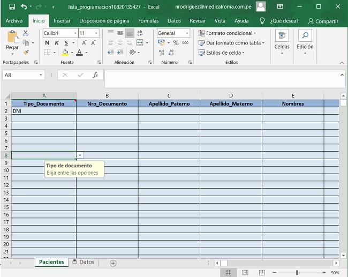Click the Pegar clipboard icon
Image resolution: width=348 pixels, height=277 pixels.
pos(13,36)
